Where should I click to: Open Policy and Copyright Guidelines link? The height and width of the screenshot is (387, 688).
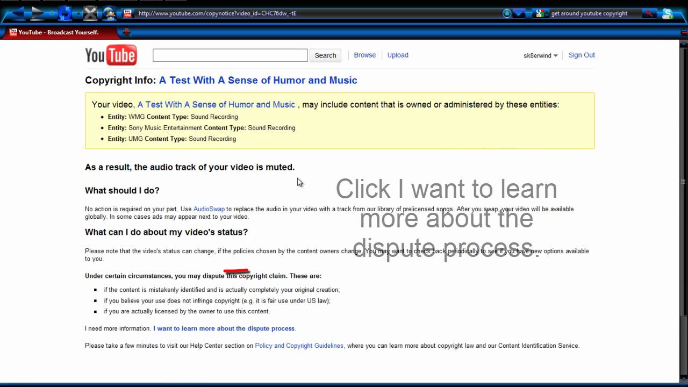299,346
